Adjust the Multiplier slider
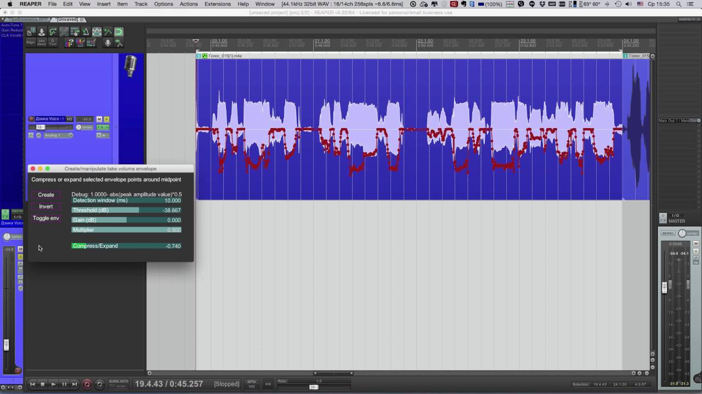This screenshot has height=394, width=702. click(127, 230)
